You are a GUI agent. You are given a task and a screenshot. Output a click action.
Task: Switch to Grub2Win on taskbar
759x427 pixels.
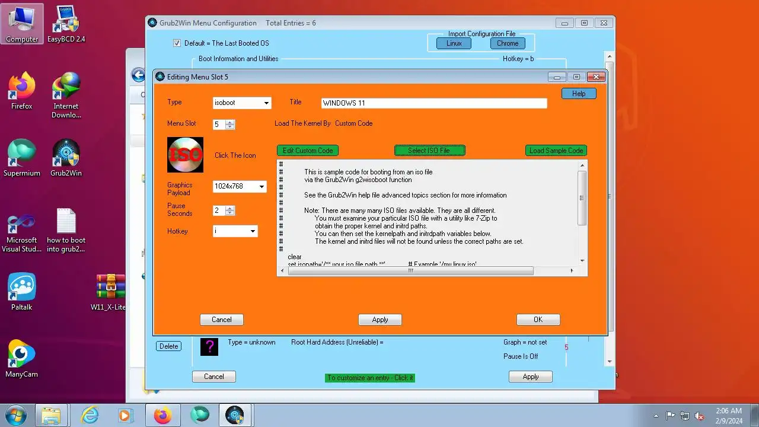tap(235, 415)
